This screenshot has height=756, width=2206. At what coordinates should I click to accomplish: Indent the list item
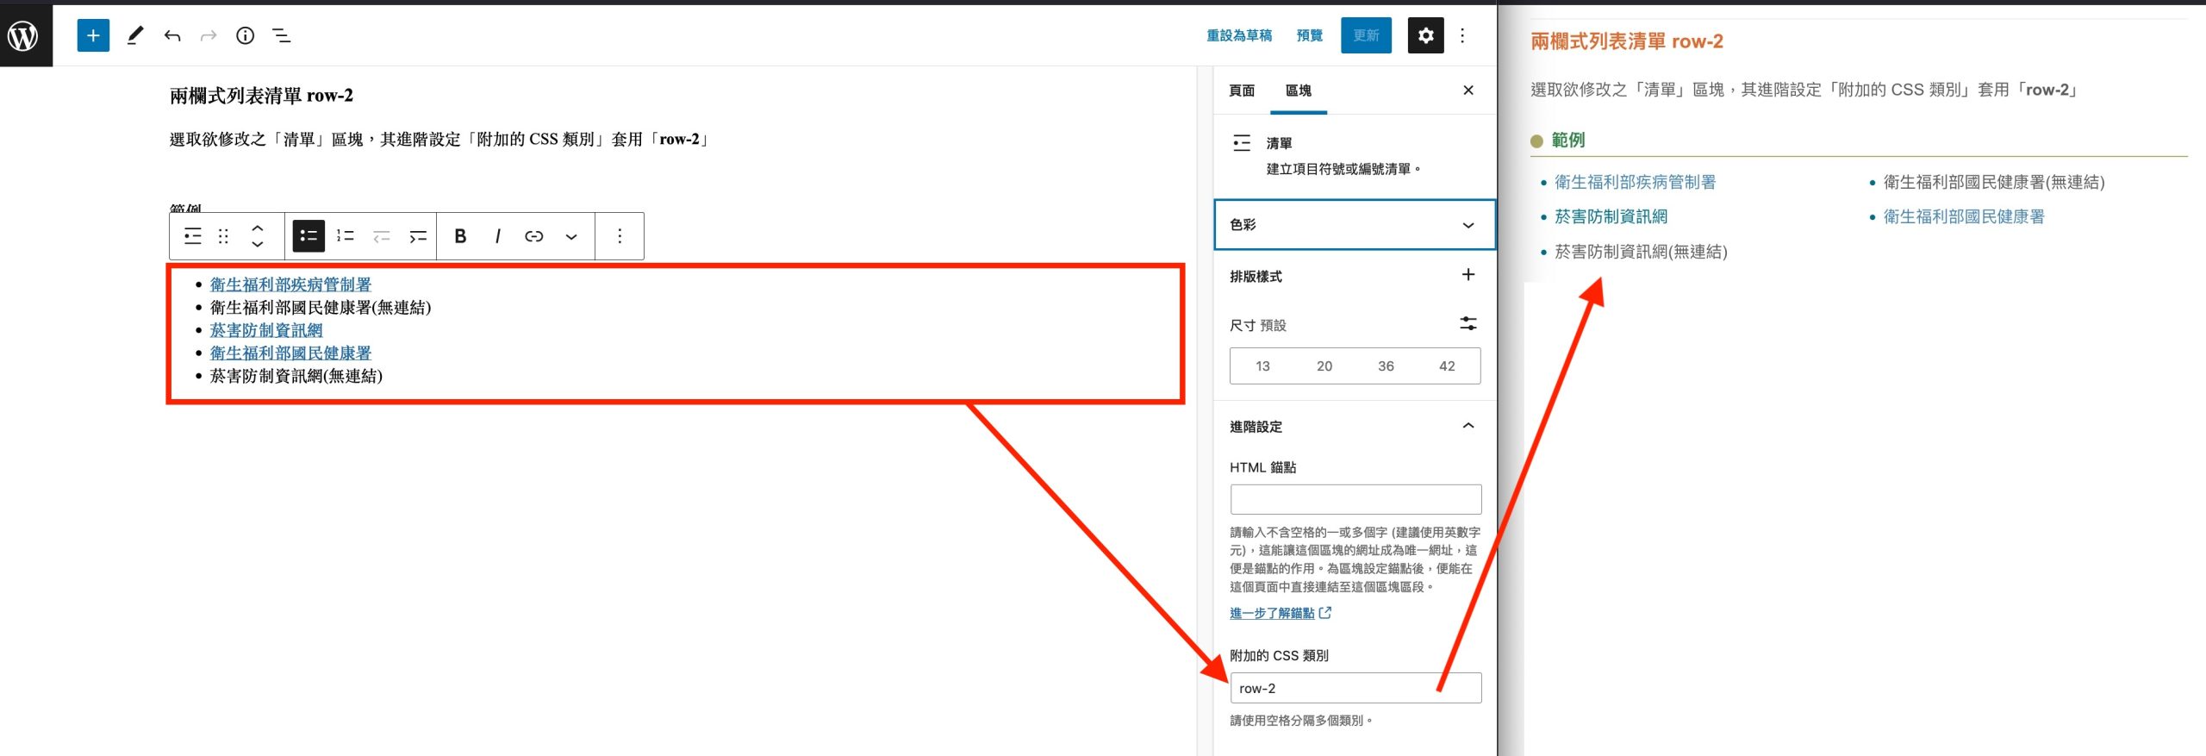click(x=418, y=236)
